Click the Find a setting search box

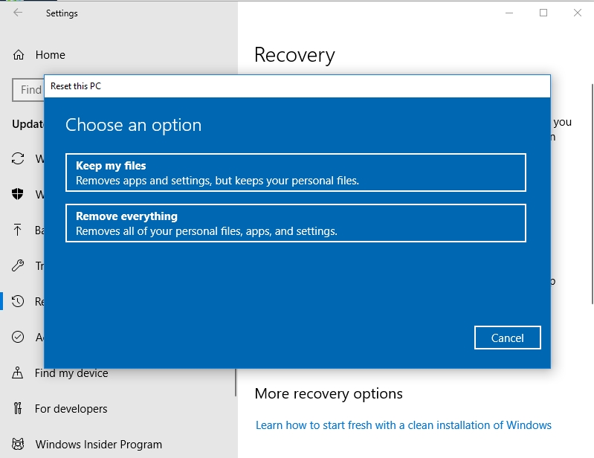pyautogui.click(x=28, y=90)
